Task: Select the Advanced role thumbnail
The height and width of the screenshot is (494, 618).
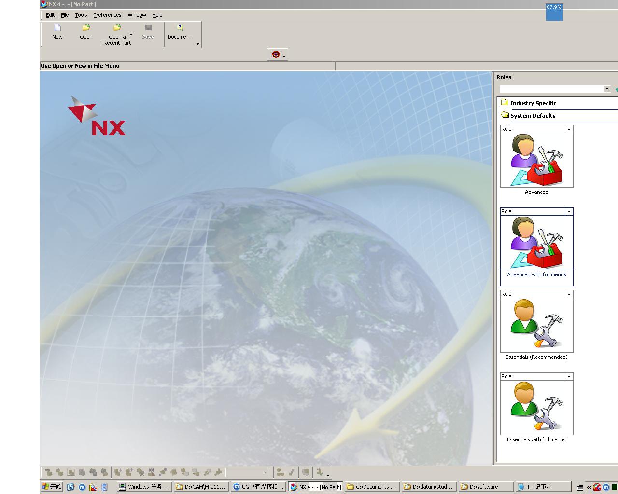Action: (x=536, y=160)
